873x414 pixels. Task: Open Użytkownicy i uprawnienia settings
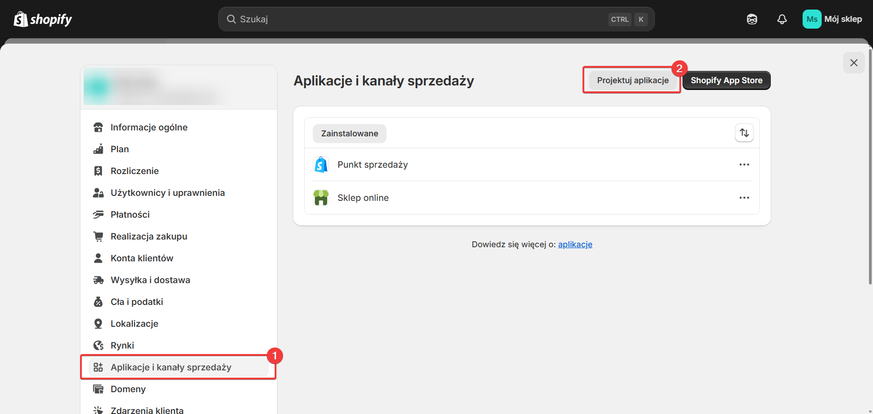pos(167,193)
